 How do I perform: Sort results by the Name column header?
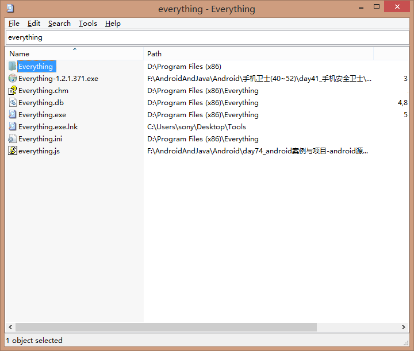[74, 54]
